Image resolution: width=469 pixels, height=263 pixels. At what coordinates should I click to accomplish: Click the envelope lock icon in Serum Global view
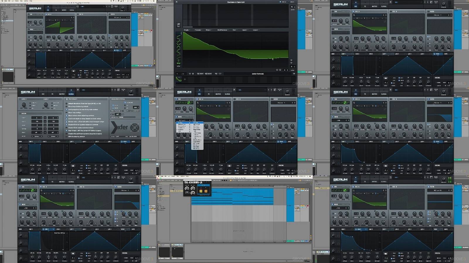click(x=67, y=146)
